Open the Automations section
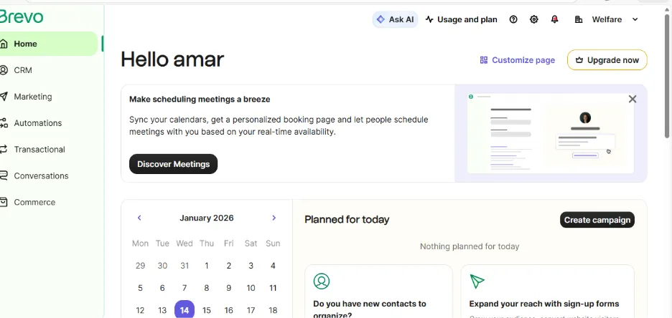The image size is (672, 318). (x=38, y=123)
